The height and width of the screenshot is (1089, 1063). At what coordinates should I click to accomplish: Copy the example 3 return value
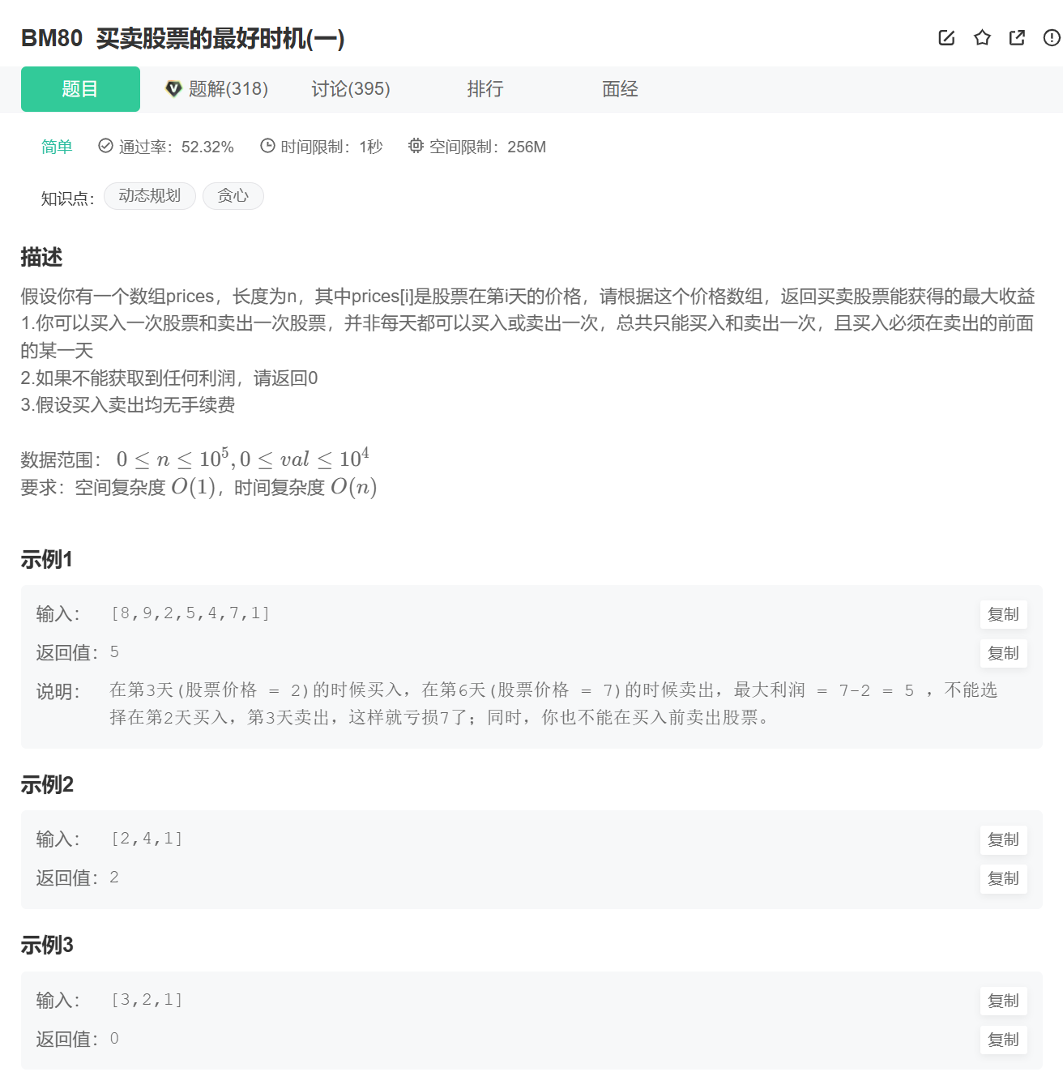1003,1040
